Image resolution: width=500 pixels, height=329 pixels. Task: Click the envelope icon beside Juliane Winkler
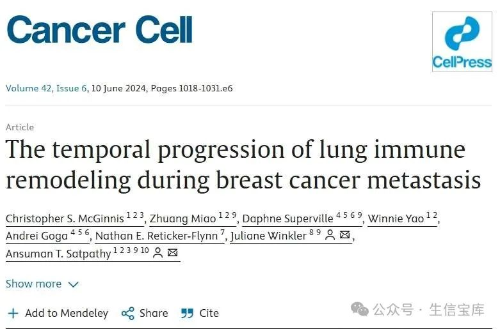344,235
